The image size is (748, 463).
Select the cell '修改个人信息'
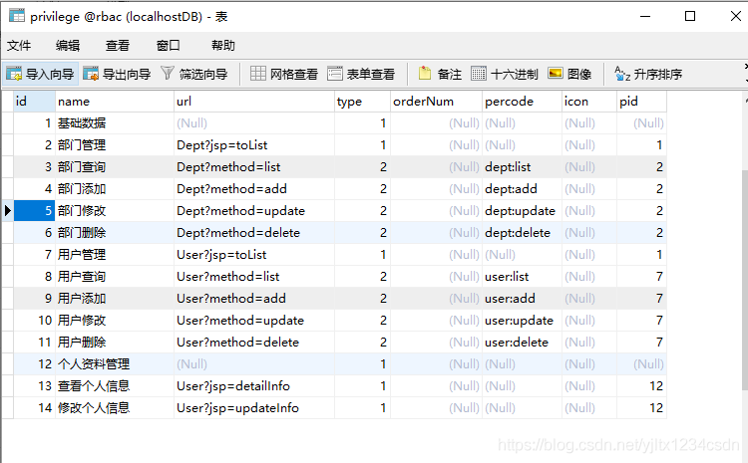click(115, 408)
